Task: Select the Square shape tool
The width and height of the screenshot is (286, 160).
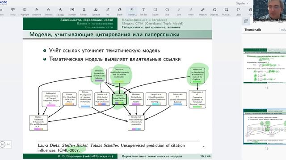Action: pyautogui.click(x=155, y=12)
